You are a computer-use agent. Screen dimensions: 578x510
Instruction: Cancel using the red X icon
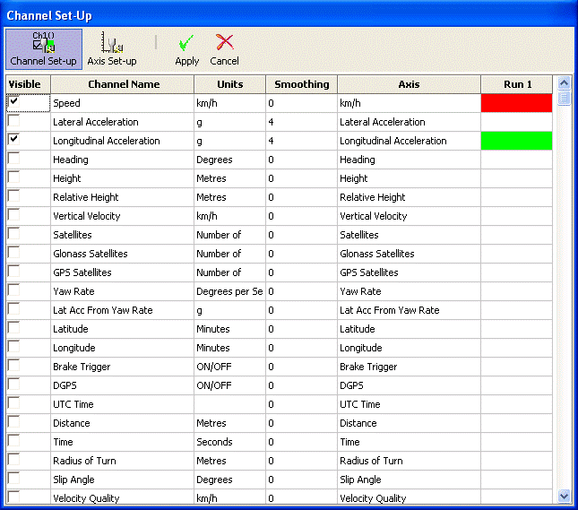click(224, 49)
